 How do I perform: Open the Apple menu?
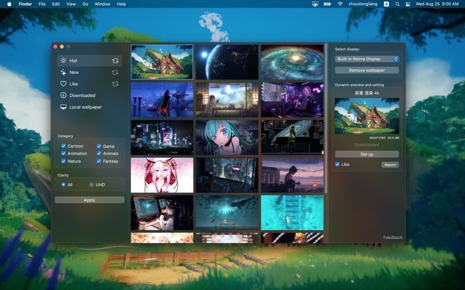click(x=9, y=4)
